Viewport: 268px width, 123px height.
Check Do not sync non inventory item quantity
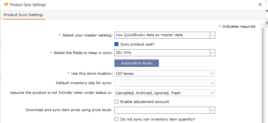click(x=117, y=119)
